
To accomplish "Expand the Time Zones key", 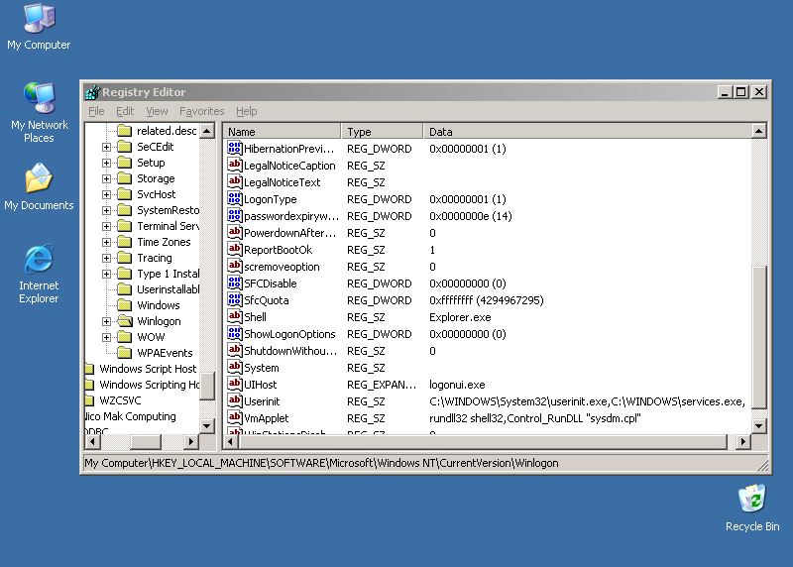I will click(x=106, y=242).
